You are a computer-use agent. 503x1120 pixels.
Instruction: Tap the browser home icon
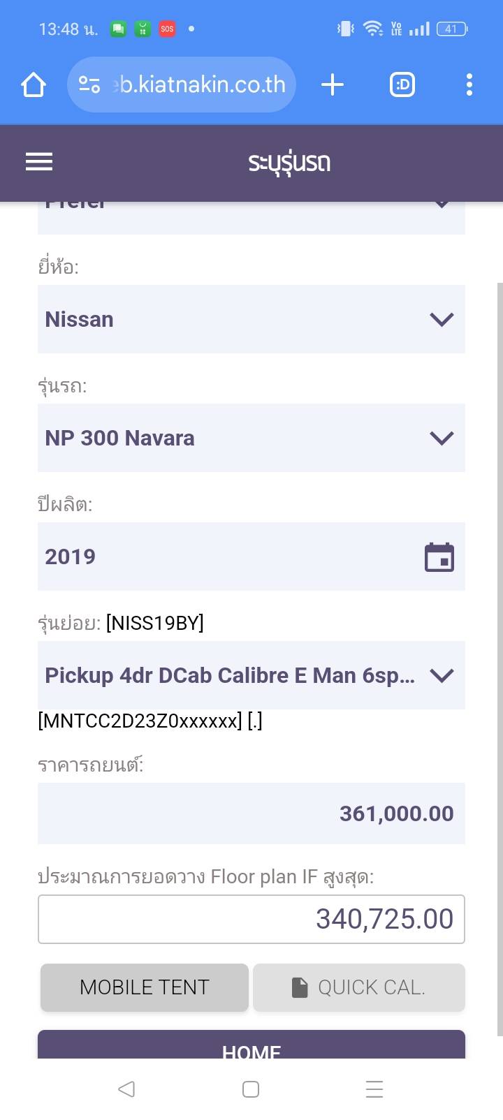tap(34, 85)
